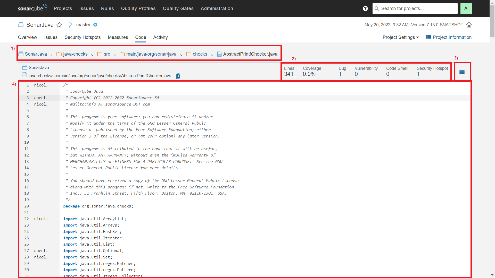Click the Search for projects field

pos(415,8)
